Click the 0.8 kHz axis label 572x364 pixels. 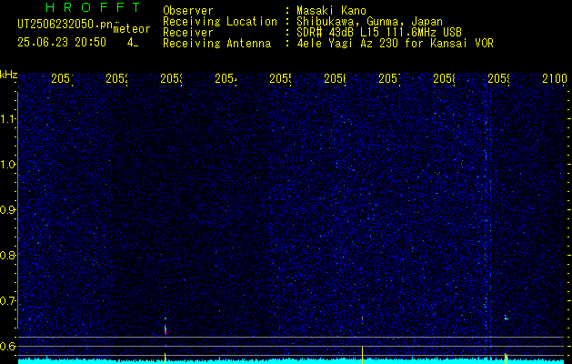coord(7,255)
